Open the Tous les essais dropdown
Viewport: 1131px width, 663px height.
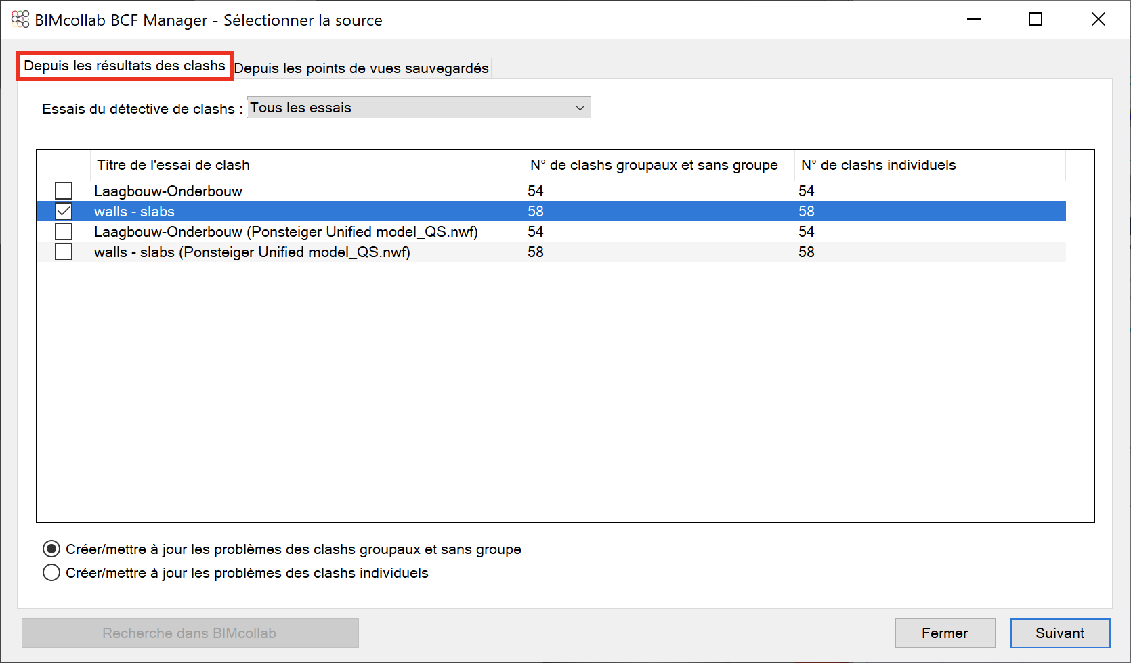point(419,108)
